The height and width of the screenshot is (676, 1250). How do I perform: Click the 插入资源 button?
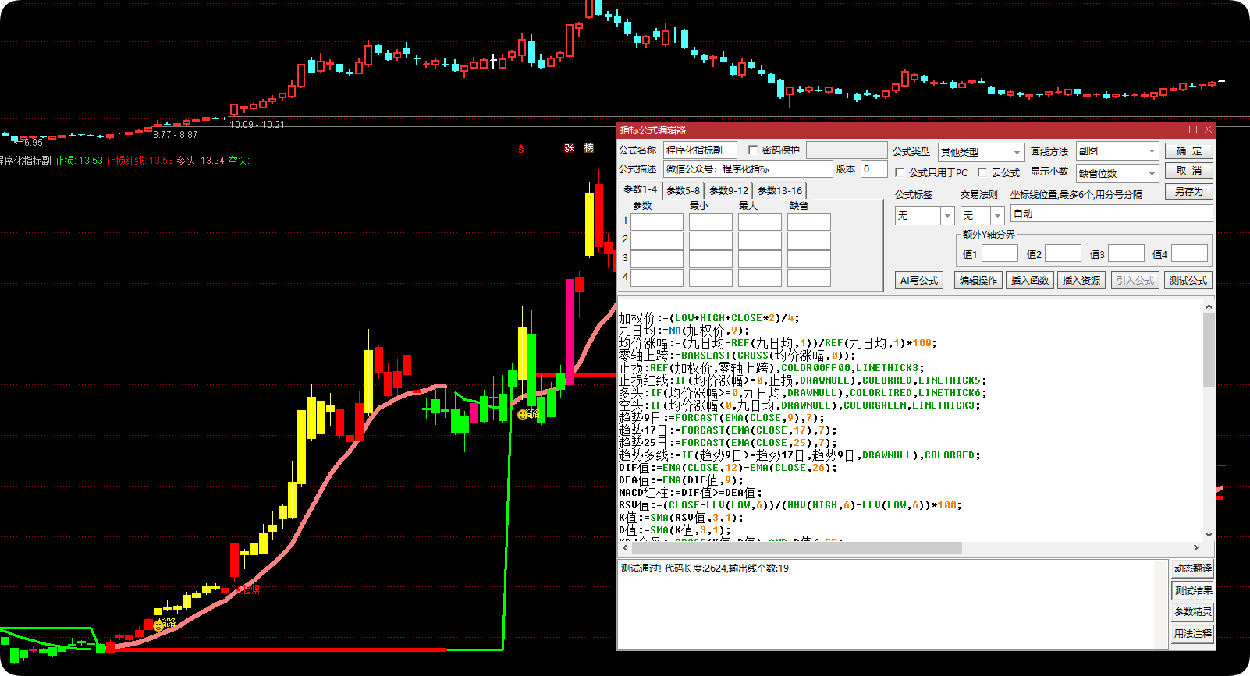[1081, 281]
